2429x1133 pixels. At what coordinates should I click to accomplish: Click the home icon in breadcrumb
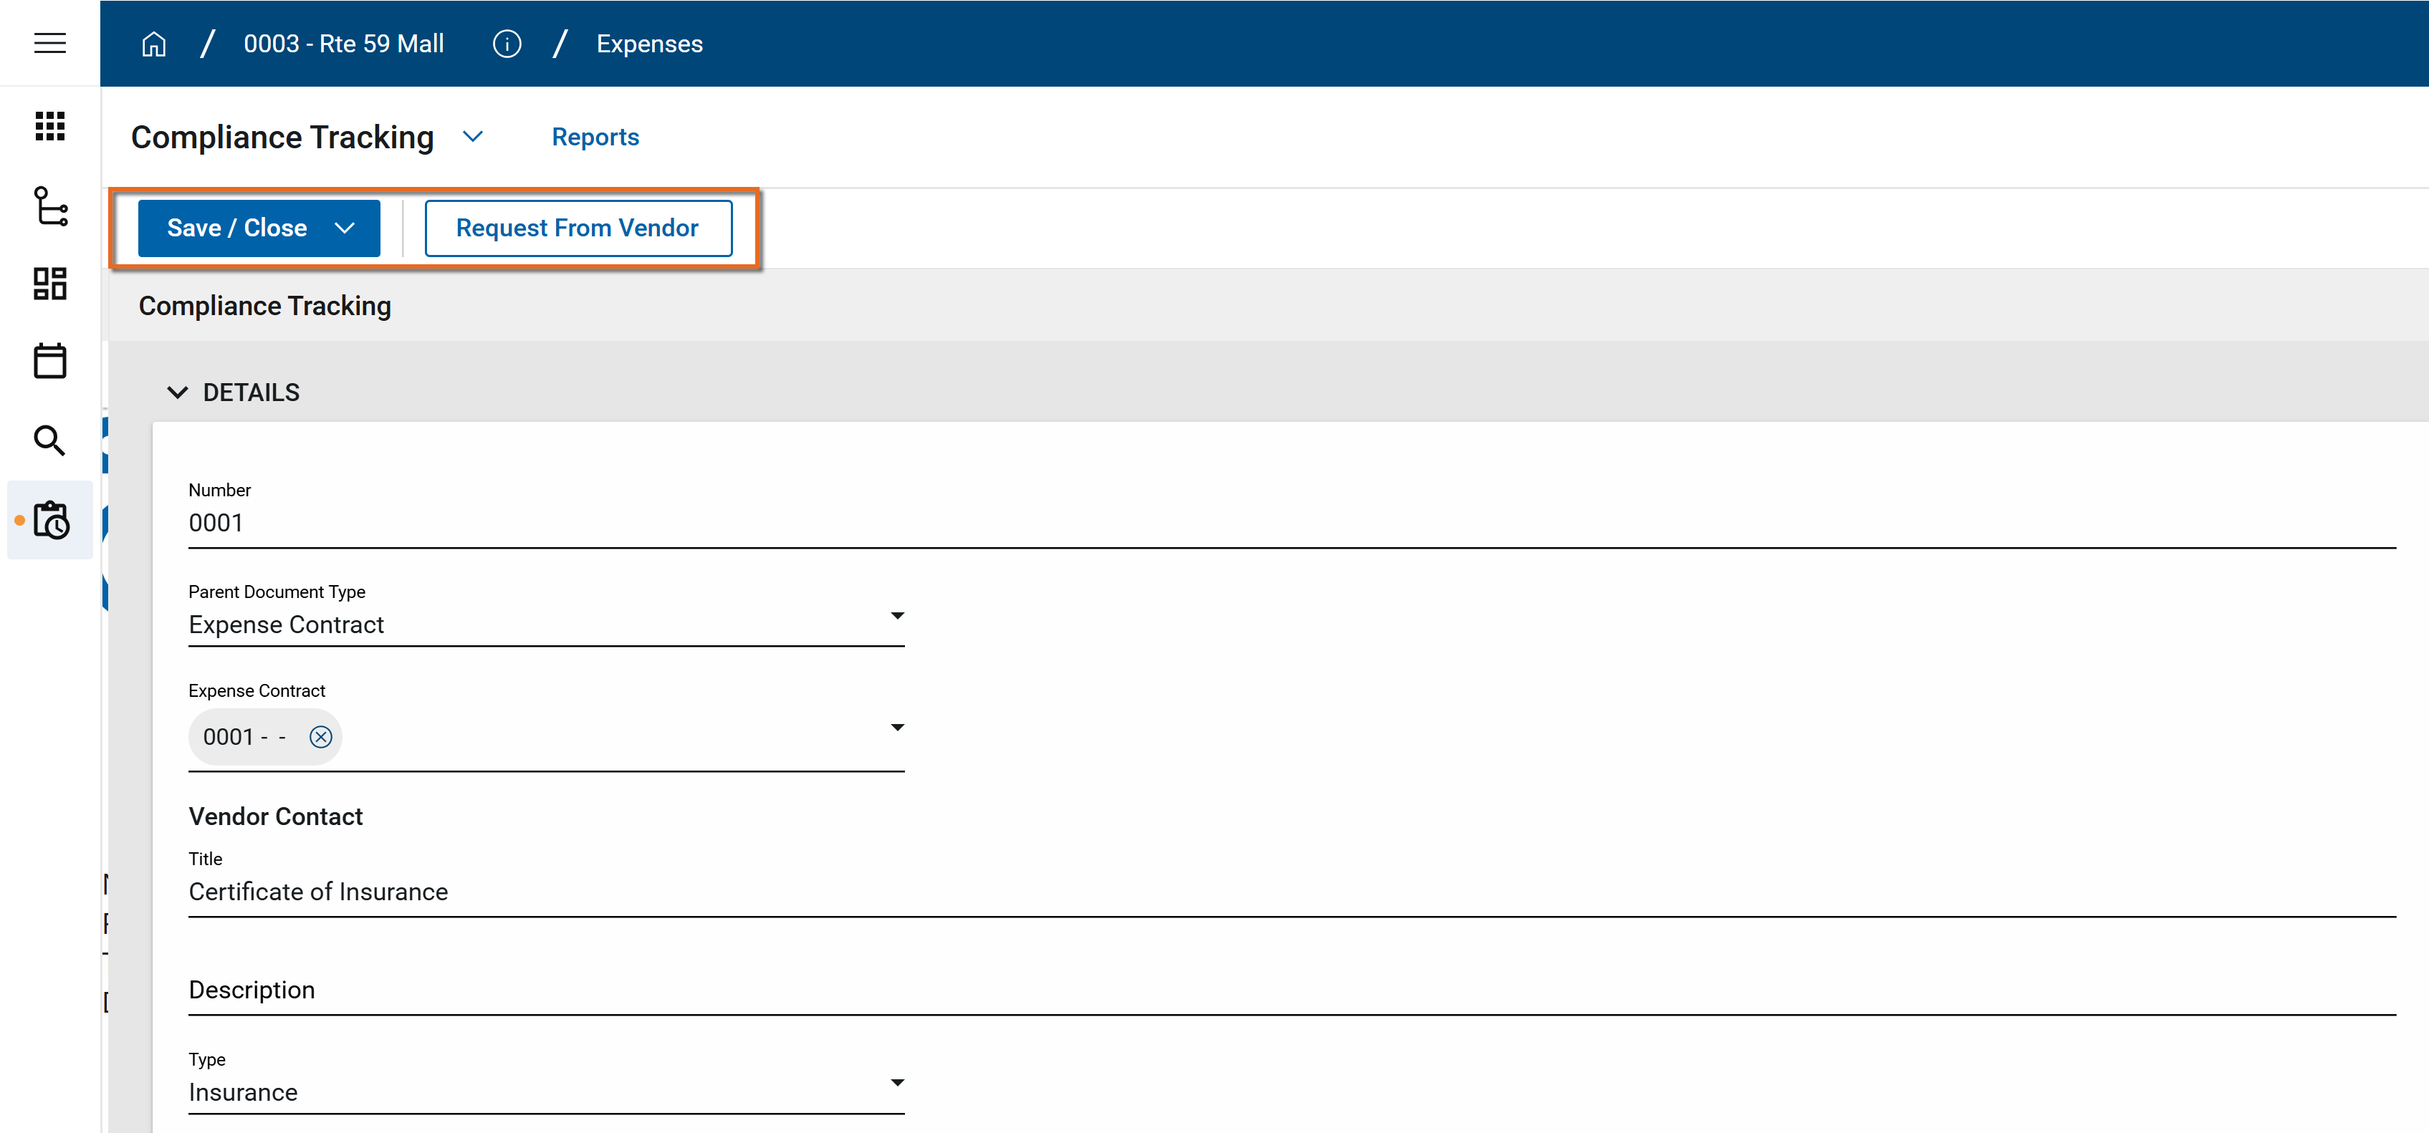(x=154, y=44)
